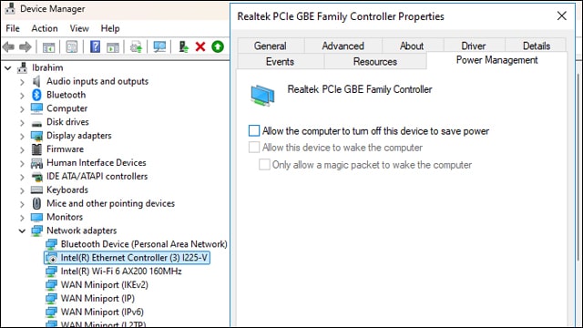Click the Properties sheet toolbar icon

pos(71,46)
